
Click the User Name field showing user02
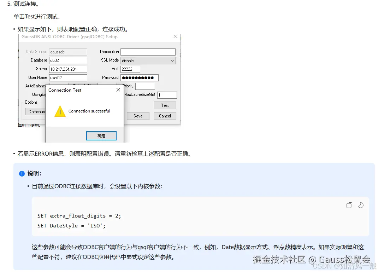coord(68,77)
